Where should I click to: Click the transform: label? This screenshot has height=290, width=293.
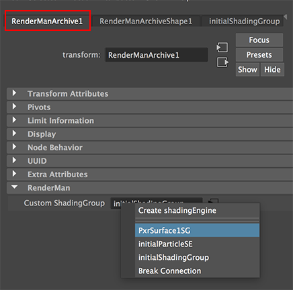[81, 55]
